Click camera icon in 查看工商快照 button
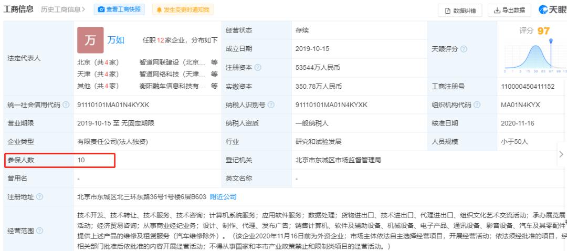 101,10
